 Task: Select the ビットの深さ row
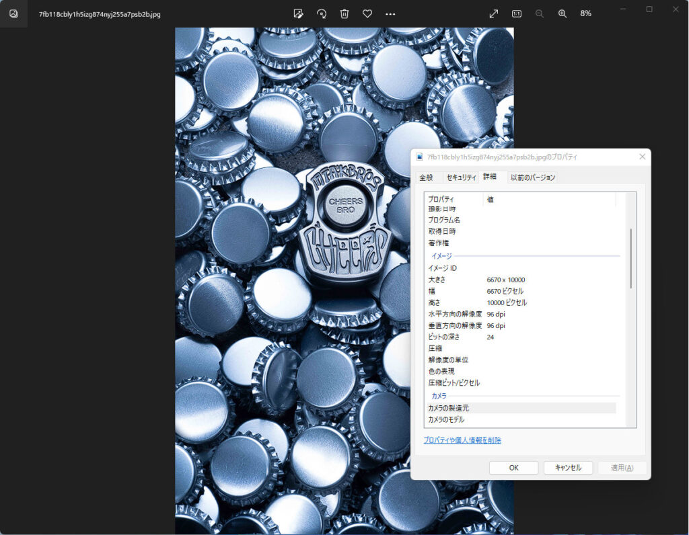(x=521, y=337)
